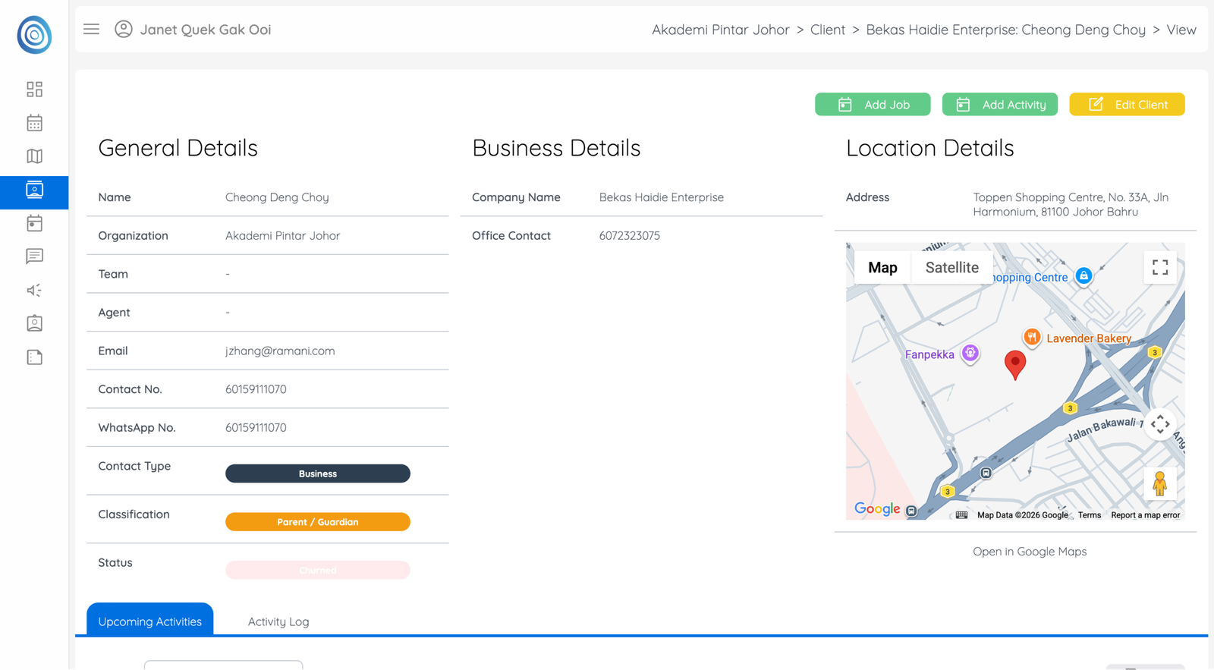
Task: Switch map to Satellite view
Action: point(951,268)
